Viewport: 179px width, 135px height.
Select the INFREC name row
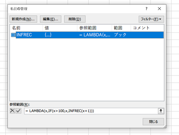pos(87,35)
